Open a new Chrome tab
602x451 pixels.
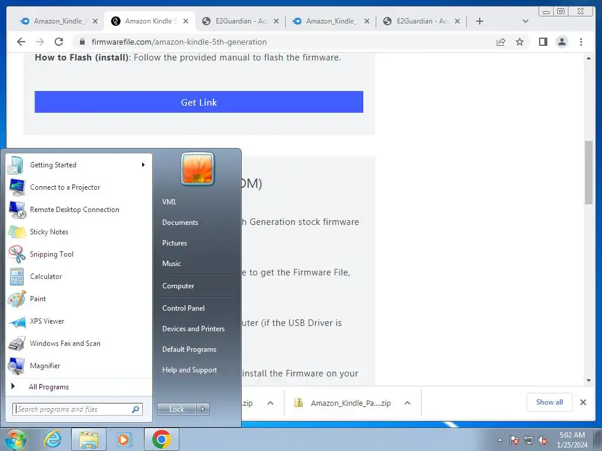click(x=480, y=21)
